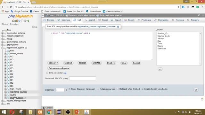Image resolution: width=205 pixels, height=115 pixels.
Task: Open Windows Start menu
Action: pos(4,112)
